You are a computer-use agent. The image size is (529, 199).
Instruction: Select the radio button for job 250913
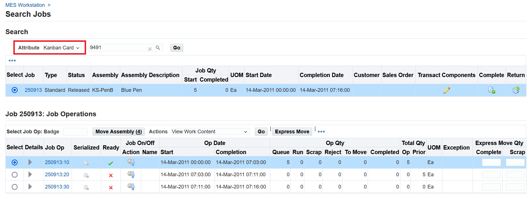14,90
